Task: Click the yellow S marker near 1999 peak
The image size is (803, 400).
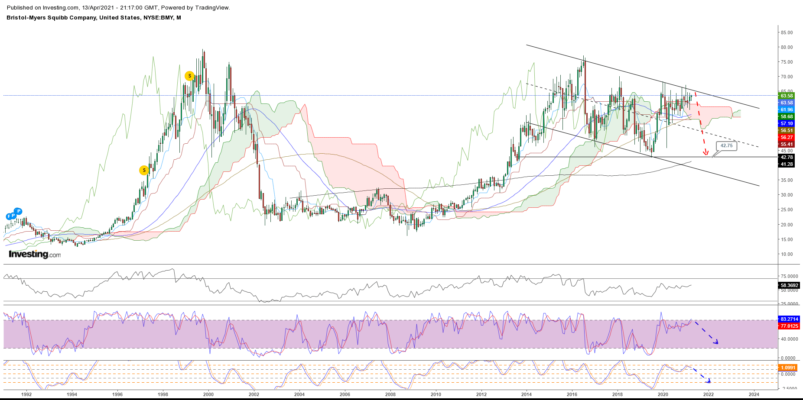Action: click(x=189, y=76)
